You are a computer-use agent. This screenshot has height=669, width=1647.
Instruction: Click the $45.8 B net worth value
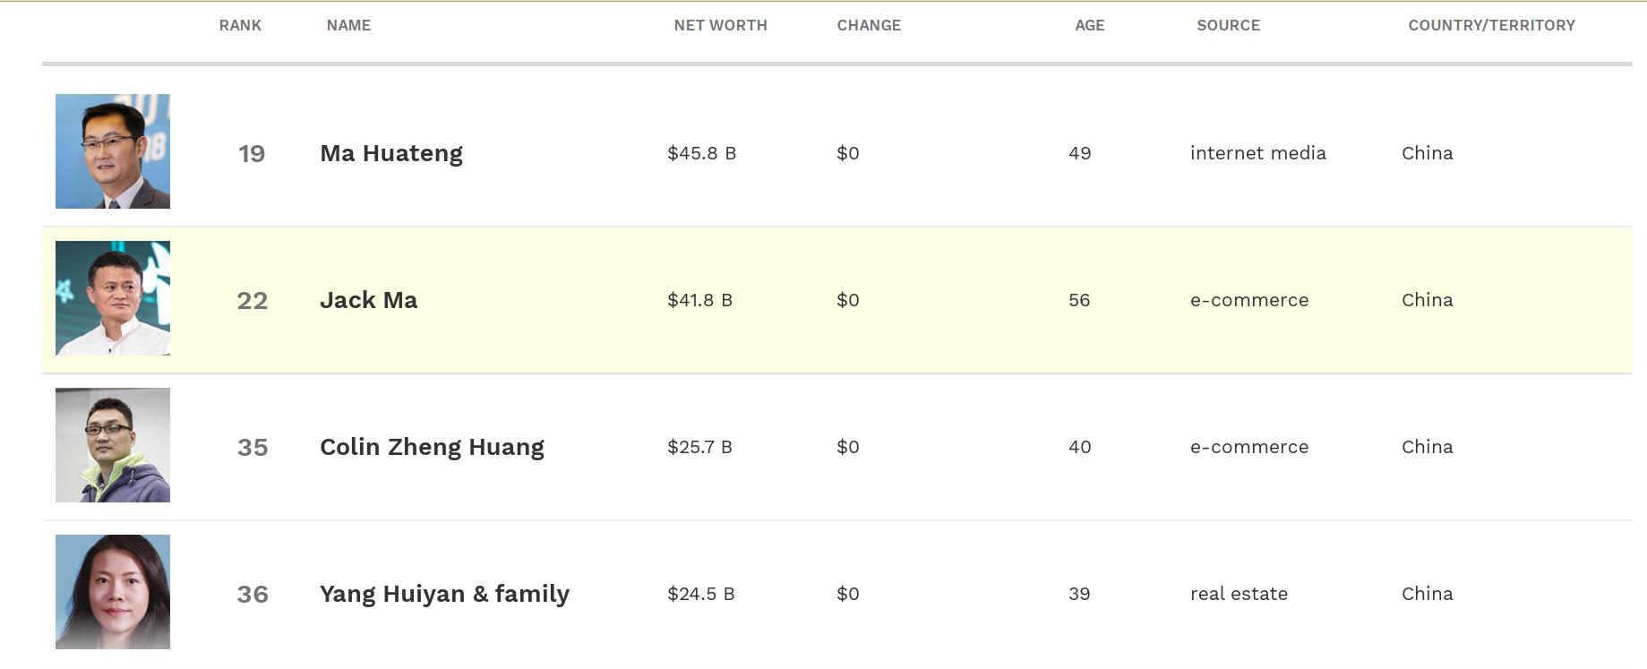tap(701, 153)
